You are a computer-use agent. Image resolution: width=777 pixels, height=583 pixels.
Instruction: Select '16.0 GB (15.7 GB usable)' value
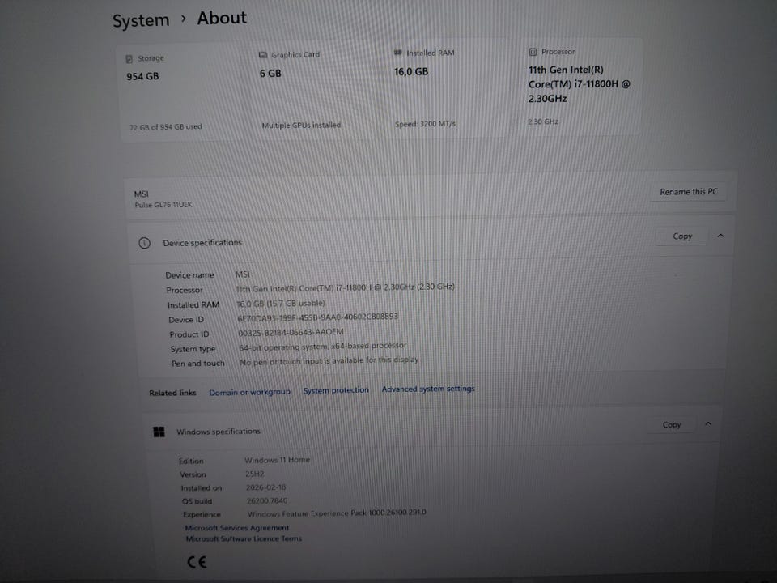coord(281,303)
